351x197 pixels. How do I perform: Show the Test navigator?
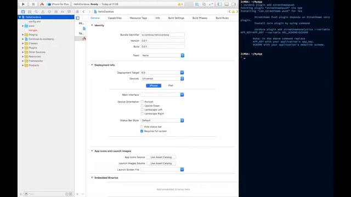49,11
